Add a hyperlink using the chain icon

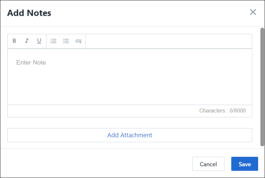79,41
